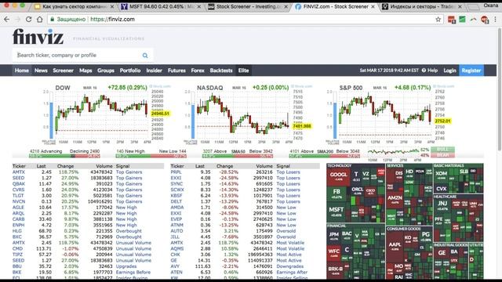Close the FINVIZ.com Stock Screener tab

(373, 6)
